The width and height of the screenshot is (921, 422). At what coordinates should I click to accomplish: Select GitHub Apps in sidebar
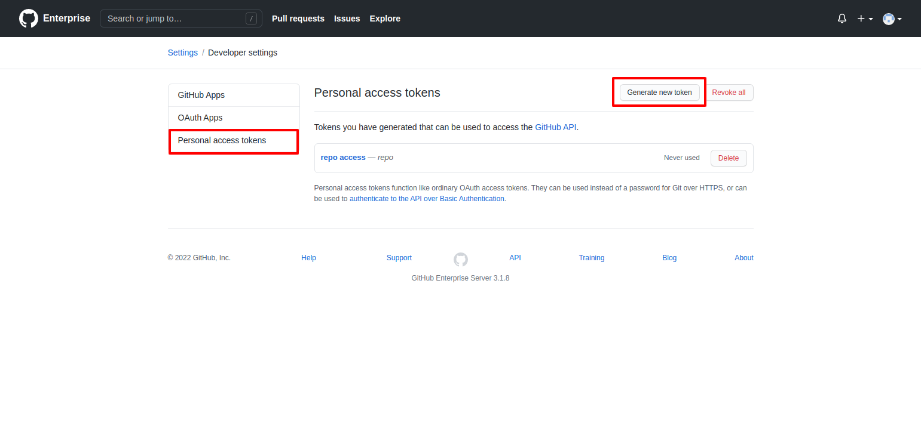[234, 96]
